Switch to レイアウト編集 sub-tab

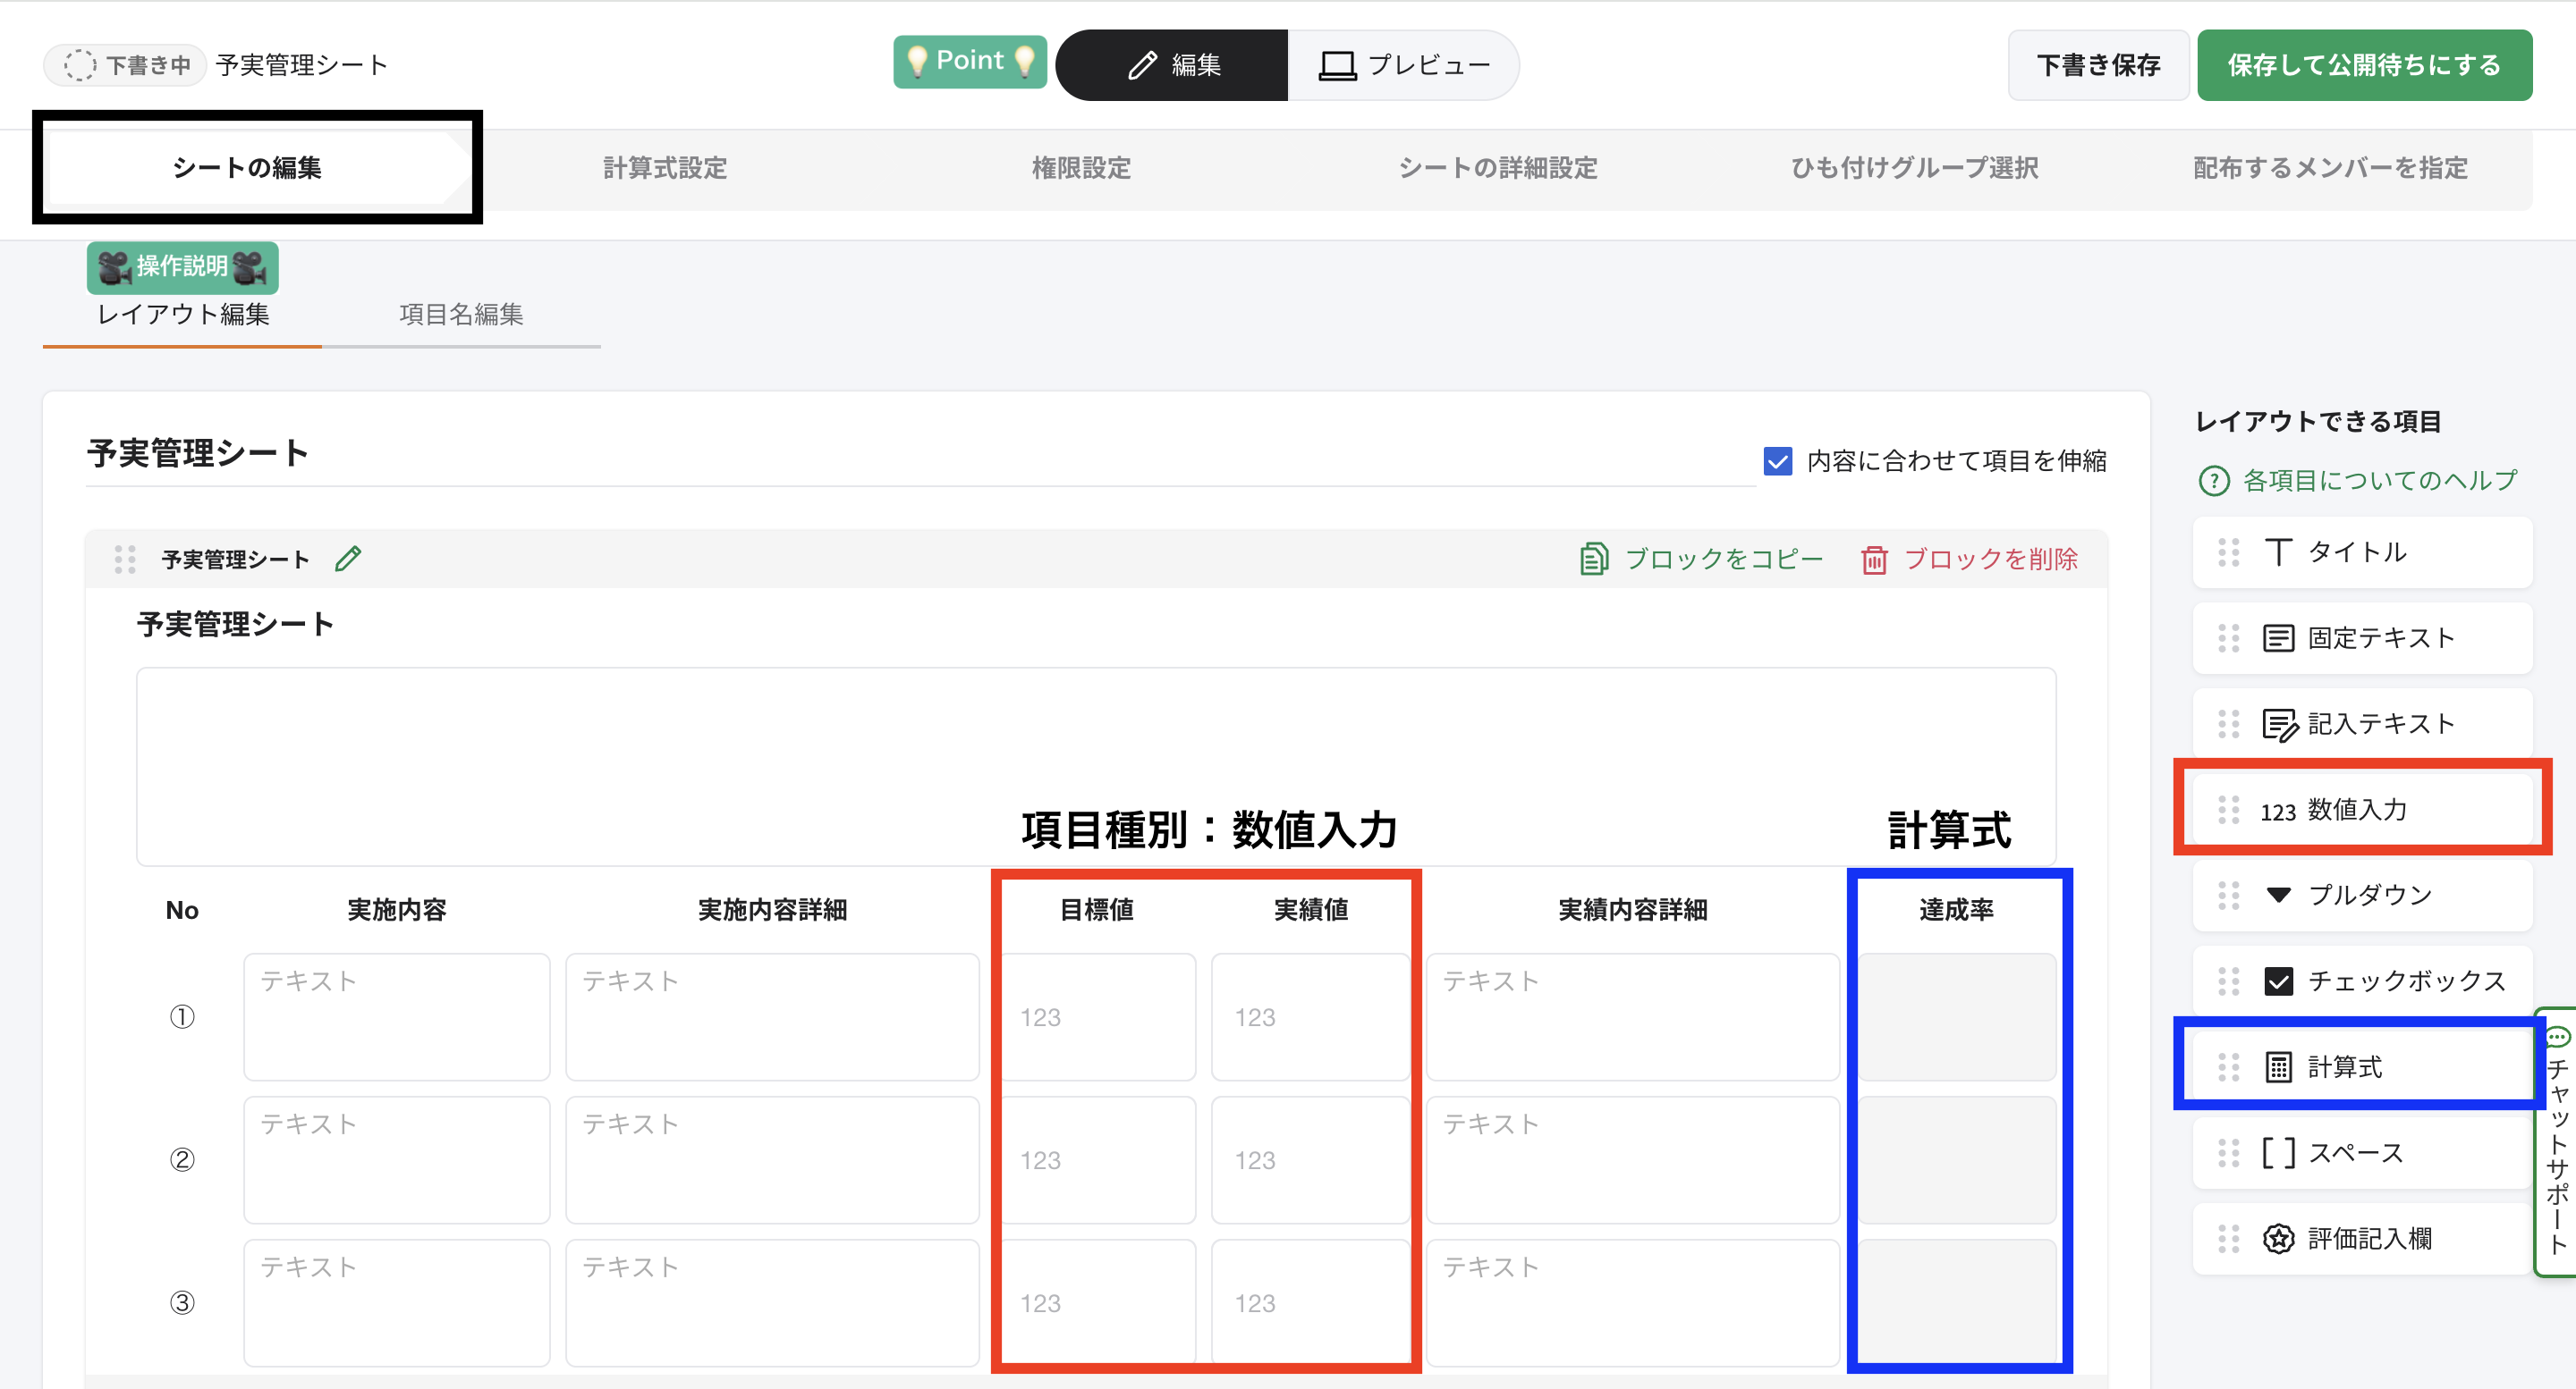pyautogui.click(x=182, y=315)
